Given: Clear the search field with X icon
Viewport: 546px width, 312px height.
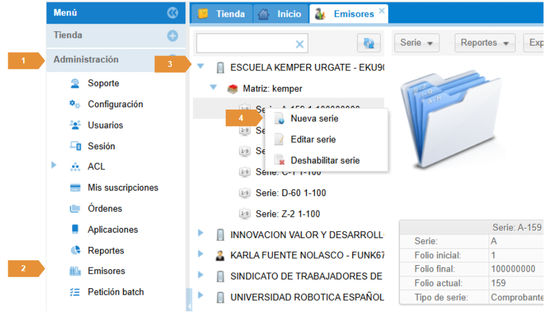Looking at the screenshot, I should pyautogui.click(x=300, y=44).
